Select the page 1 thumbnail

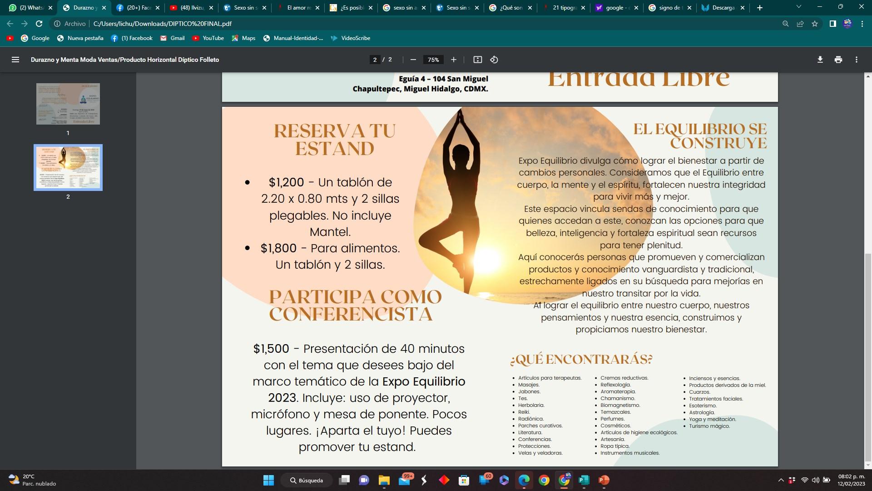(x=68, y=104)
